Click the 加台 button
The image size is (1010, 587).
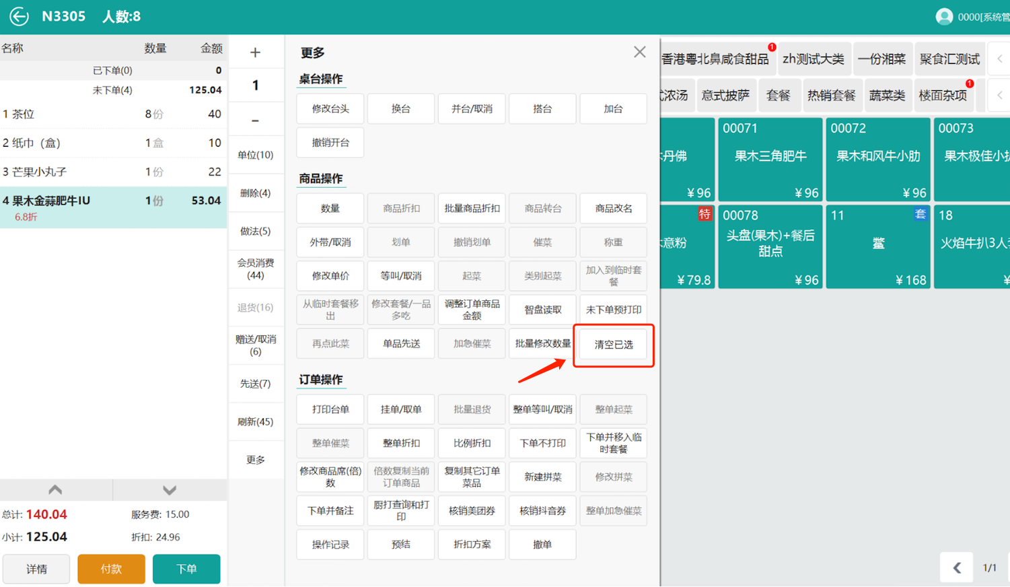pyautogui.click(x=613, y=108)
